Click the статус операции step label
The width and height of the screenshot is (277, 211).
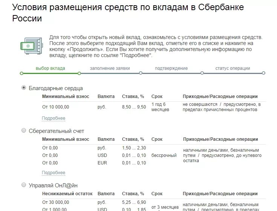233,68
